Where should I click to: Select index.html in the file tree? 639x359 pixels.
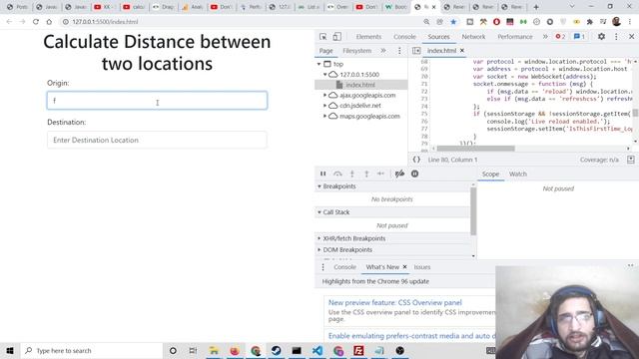point(360,85)
